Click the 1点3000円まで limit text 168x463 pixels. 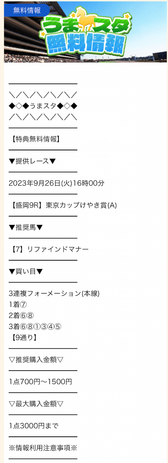[34, 426]
